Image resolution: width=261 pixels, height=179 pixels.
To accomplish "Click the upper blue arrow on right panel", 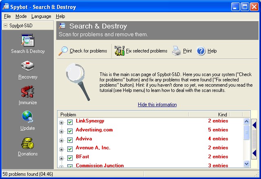I will pos(254,125).
